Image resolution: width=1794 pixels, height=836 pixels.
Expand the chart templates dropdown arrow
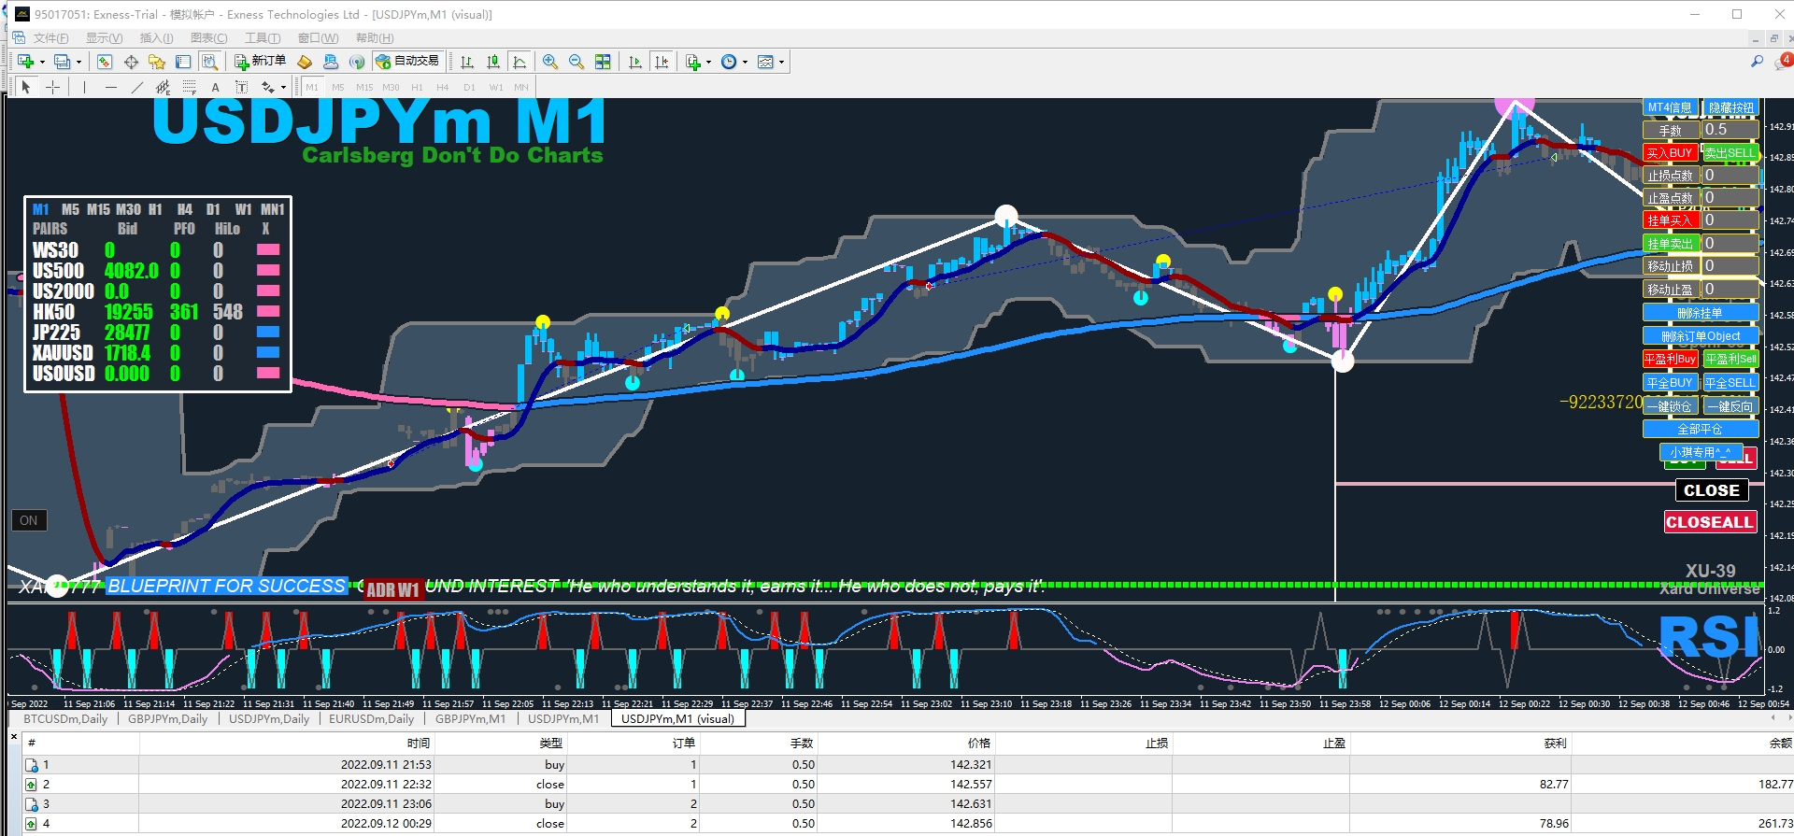pyautogui.click(x=781, y=63)
